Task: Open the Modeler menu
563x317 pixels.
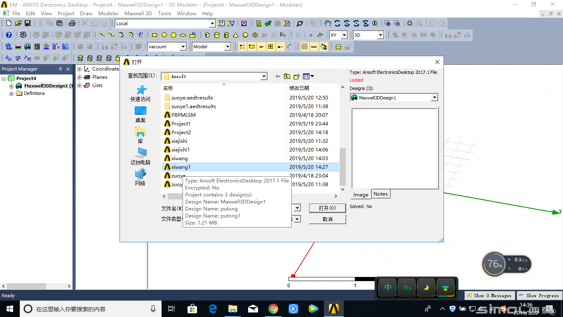Action: 108,13
